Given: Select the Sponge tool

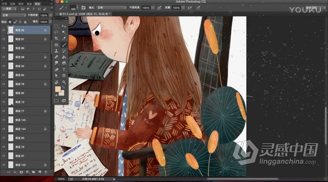Looking at the screenshot, I should click(x=64, y=63).
